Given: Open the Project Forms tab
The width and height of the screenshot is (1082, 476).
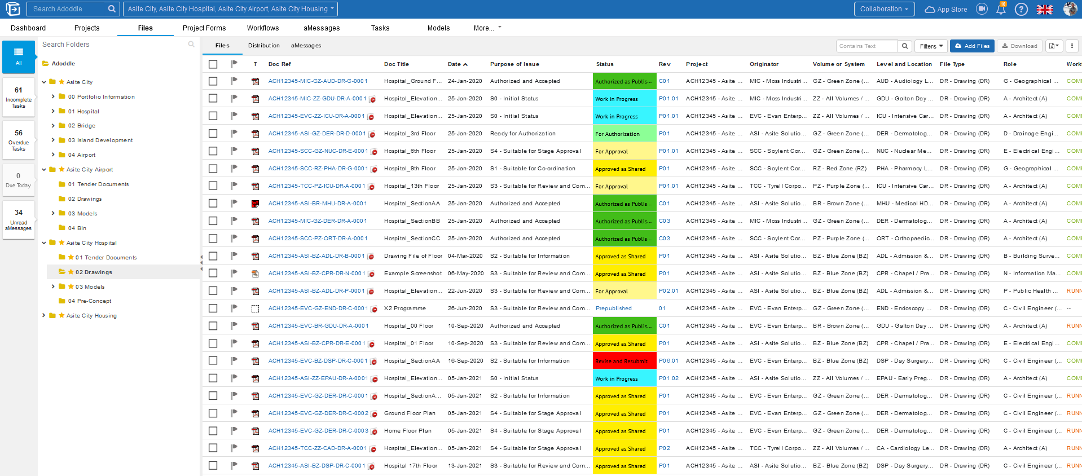Looking at the screenshot, I should [204, 28].
